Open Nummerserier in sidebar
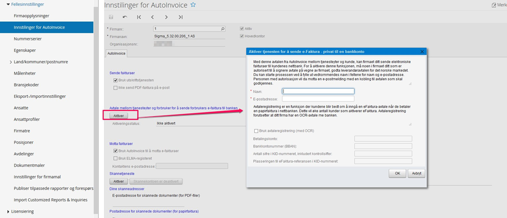Image resolution: width=507 pixels, height=218 pixels. [x=28, y=39]
